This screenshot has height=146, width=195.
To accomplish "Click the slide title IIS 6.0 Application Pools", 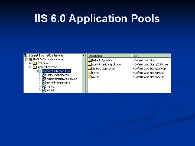I will [x=97, y=18].
